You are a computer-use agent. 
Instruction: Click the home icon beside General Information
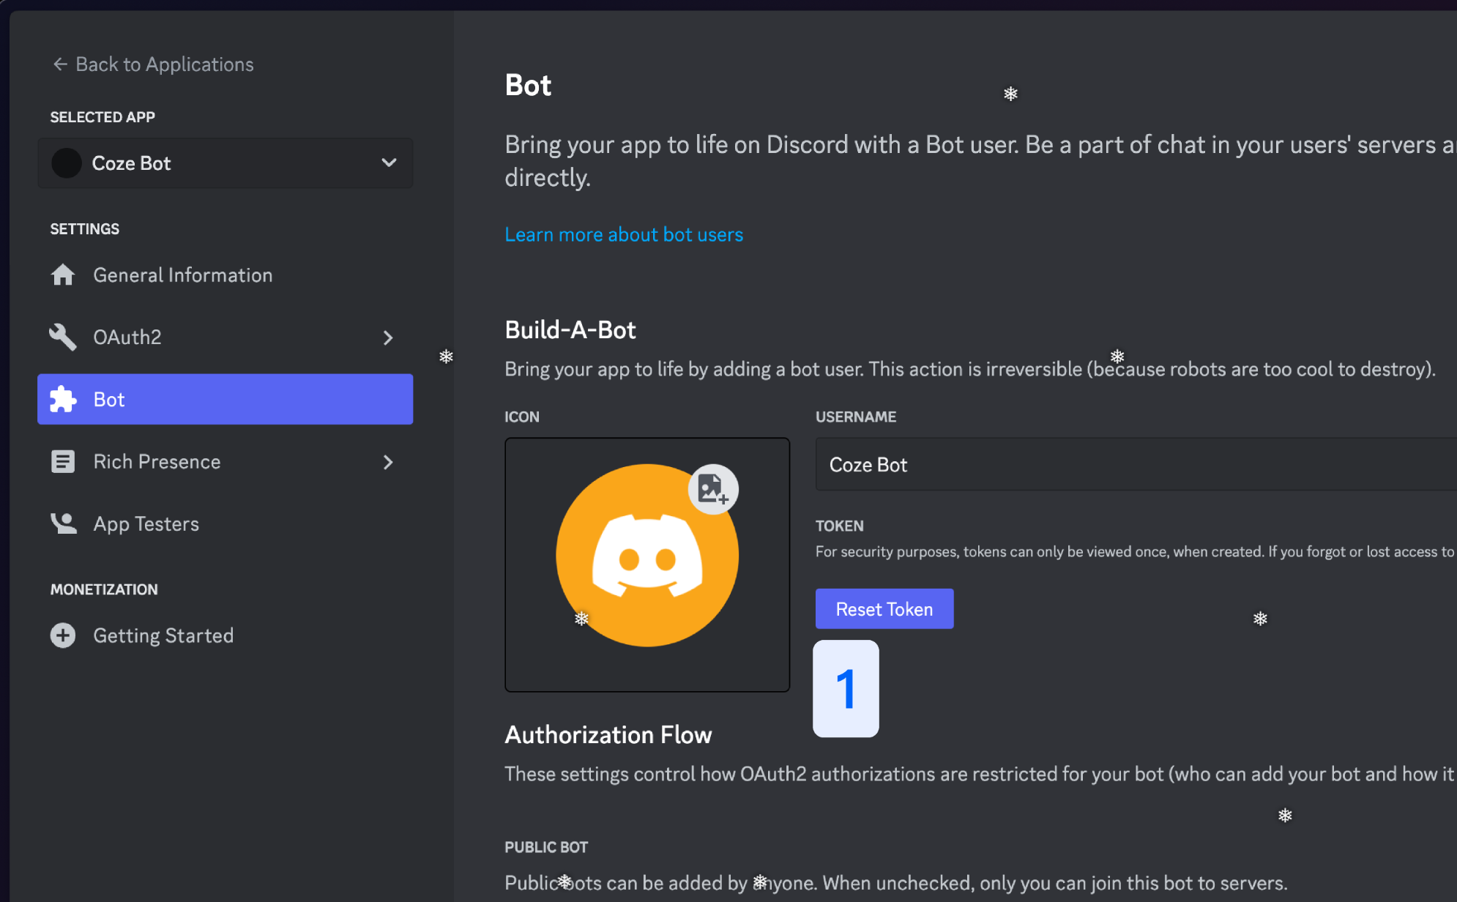pos(63,275)
